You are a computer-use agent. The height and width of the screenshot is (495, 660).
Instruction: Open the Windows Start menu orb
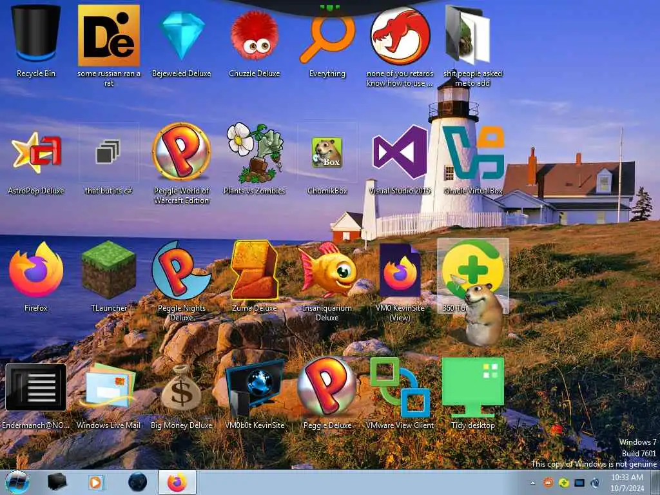pyautogui.click(x=17, y=482)
